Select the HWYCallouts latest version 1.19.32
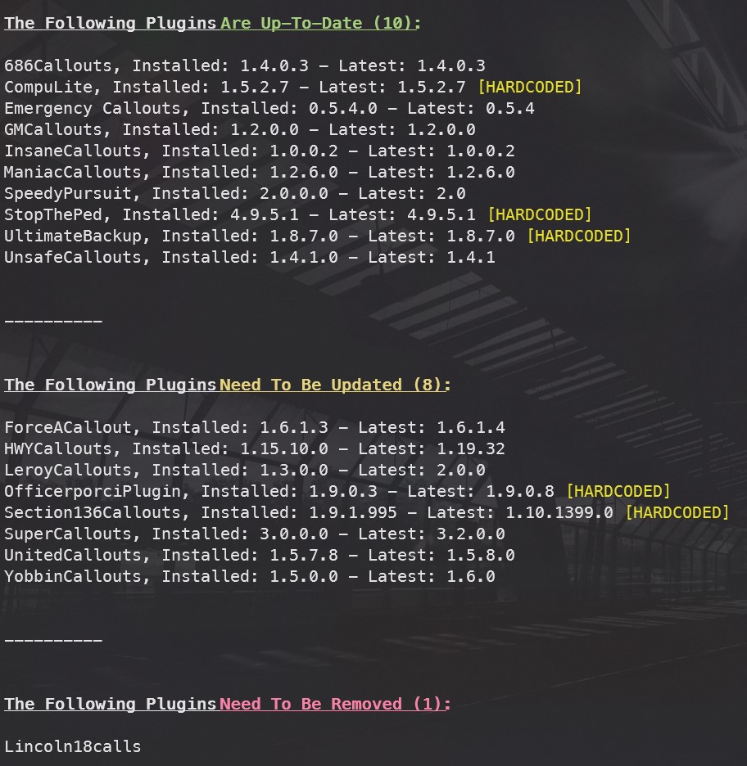747x766 pixels. tap(470, 448)
